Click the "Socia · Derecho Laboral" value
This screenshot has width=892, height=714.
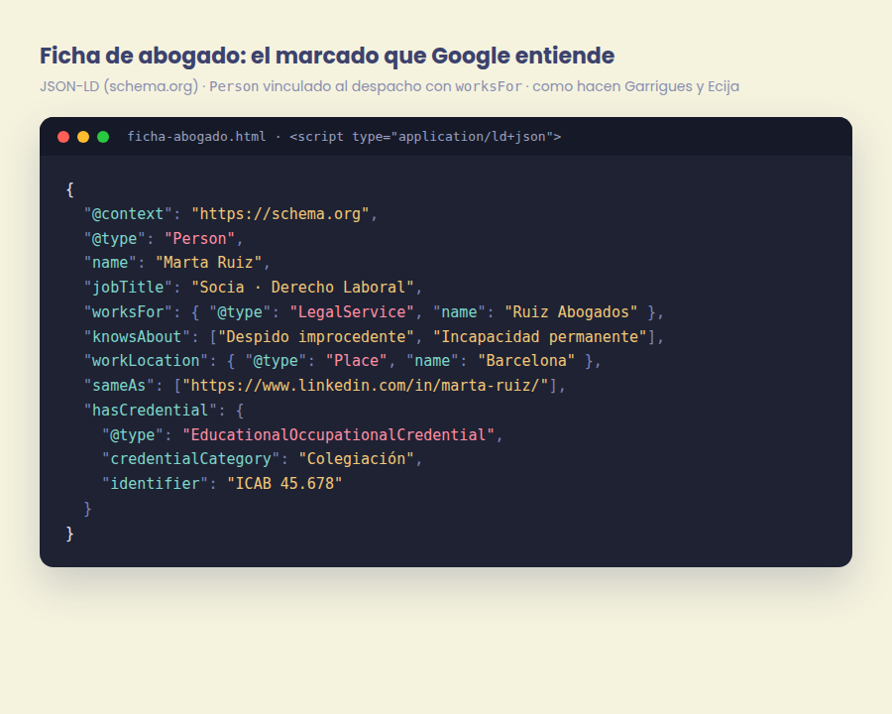pos(302,287)
